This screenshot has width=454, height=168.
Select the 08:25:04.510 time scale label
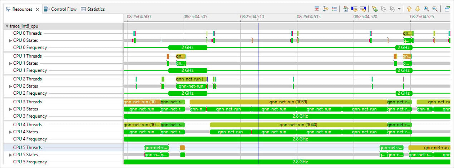(x=252, y=16)
